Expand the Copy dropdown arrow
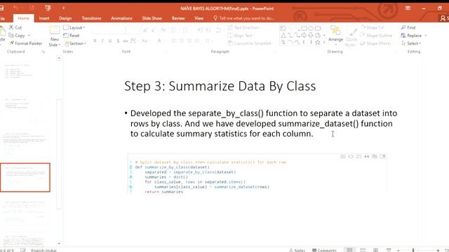Image resolution: width=449 pixels, height=252 pixels. (x=29, y=36)
